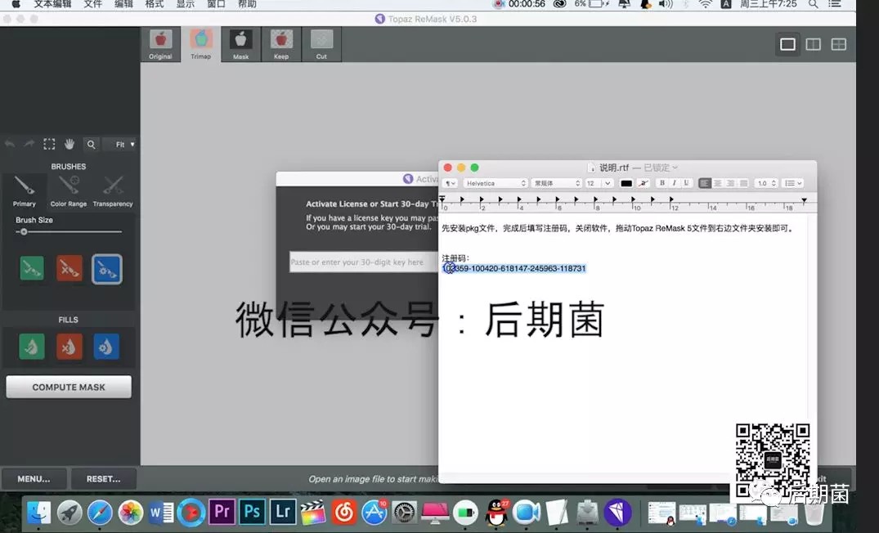Click the marquee selection tool icon
Viewport: 879px width, 533px height.
coord(49,144)
